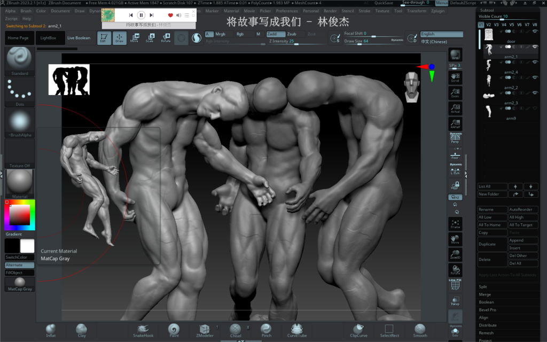Viewport: 547px width, 342px height.
Task: Expand the Remesh section
Action: pos(486,333)
